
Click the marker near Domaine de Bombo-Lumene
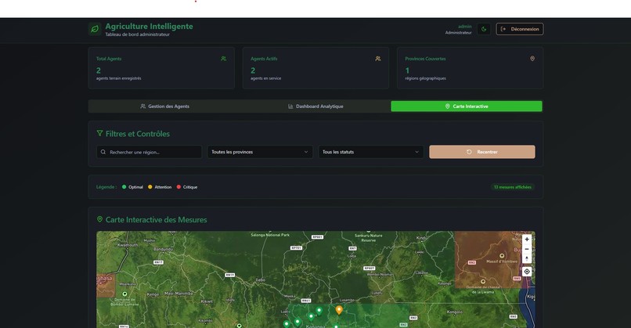(124, 294)
